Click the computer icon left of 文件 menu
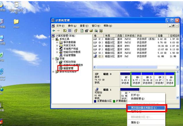The image size is (183, 126). 53,26
